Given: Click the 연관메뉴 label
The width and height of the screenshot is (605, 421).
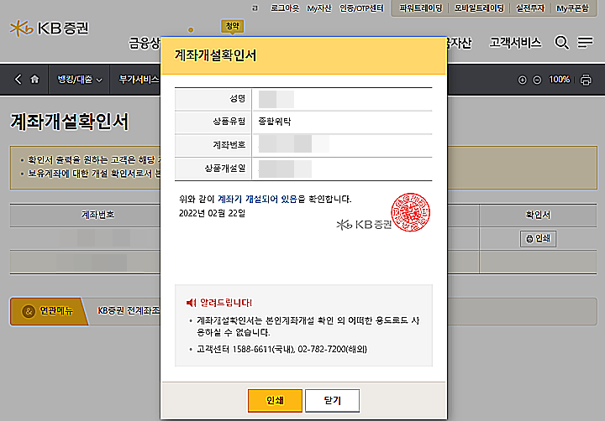Looking at the screenshot, I should [49, 311].
